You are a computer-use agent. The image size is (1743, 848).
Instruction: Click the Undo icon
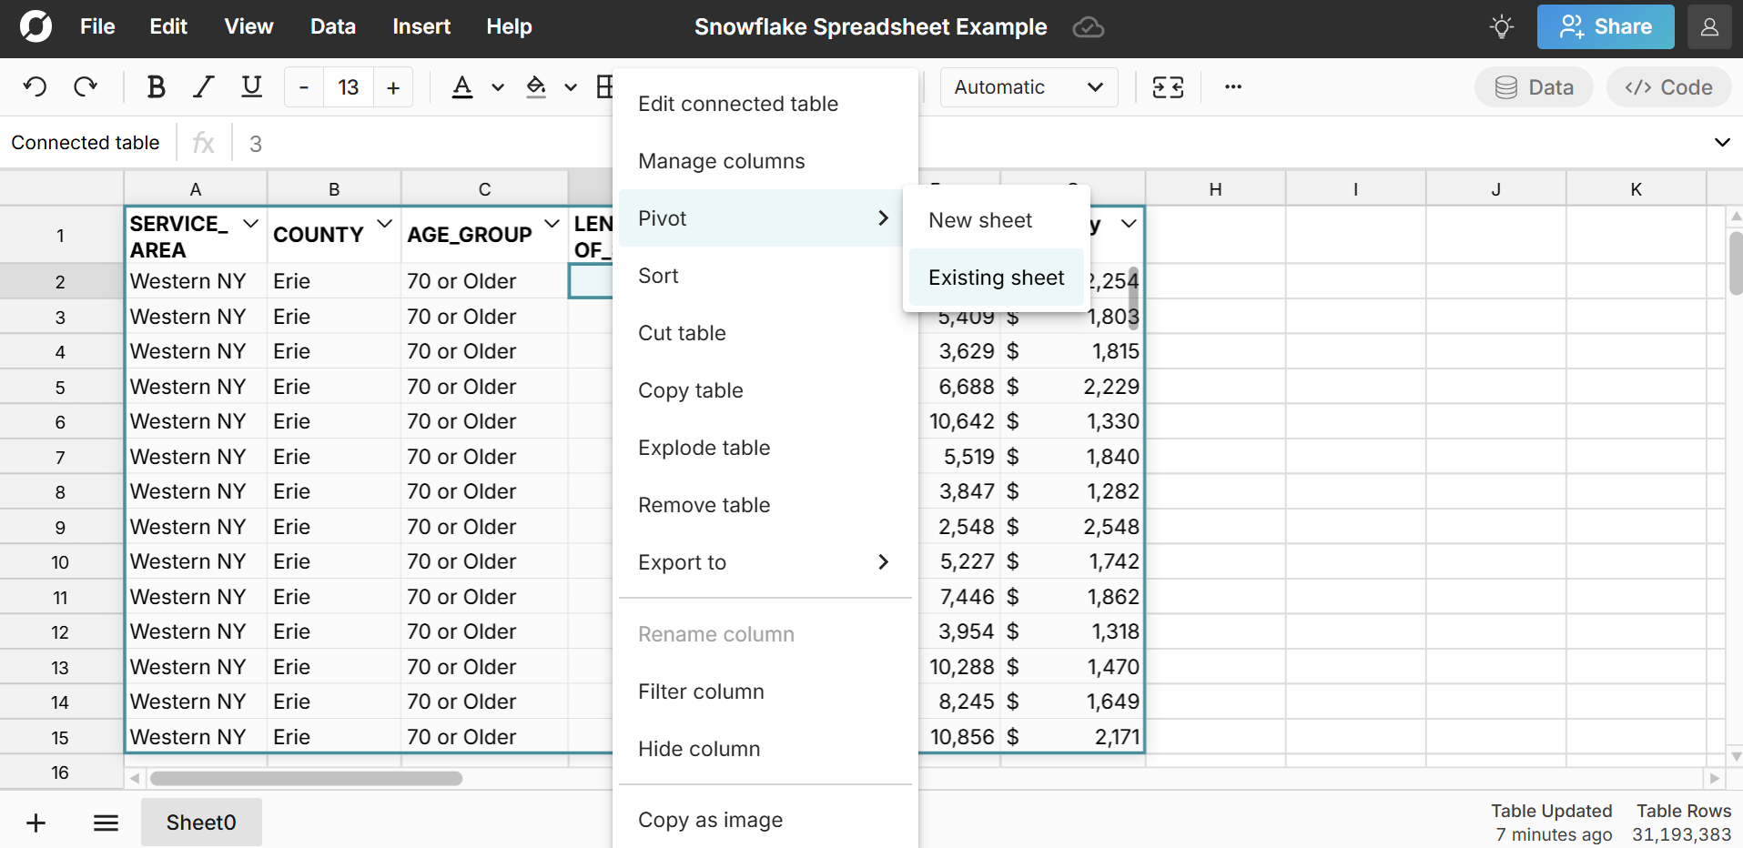pos(35,86)
